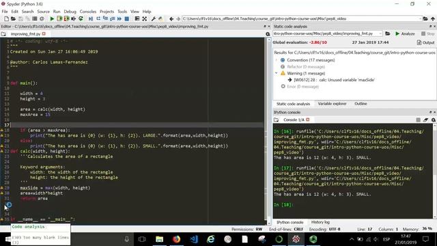Viewport: 437px width, 246px height.
Task: Open the Projects menu
Action: [x=107, y=12]
